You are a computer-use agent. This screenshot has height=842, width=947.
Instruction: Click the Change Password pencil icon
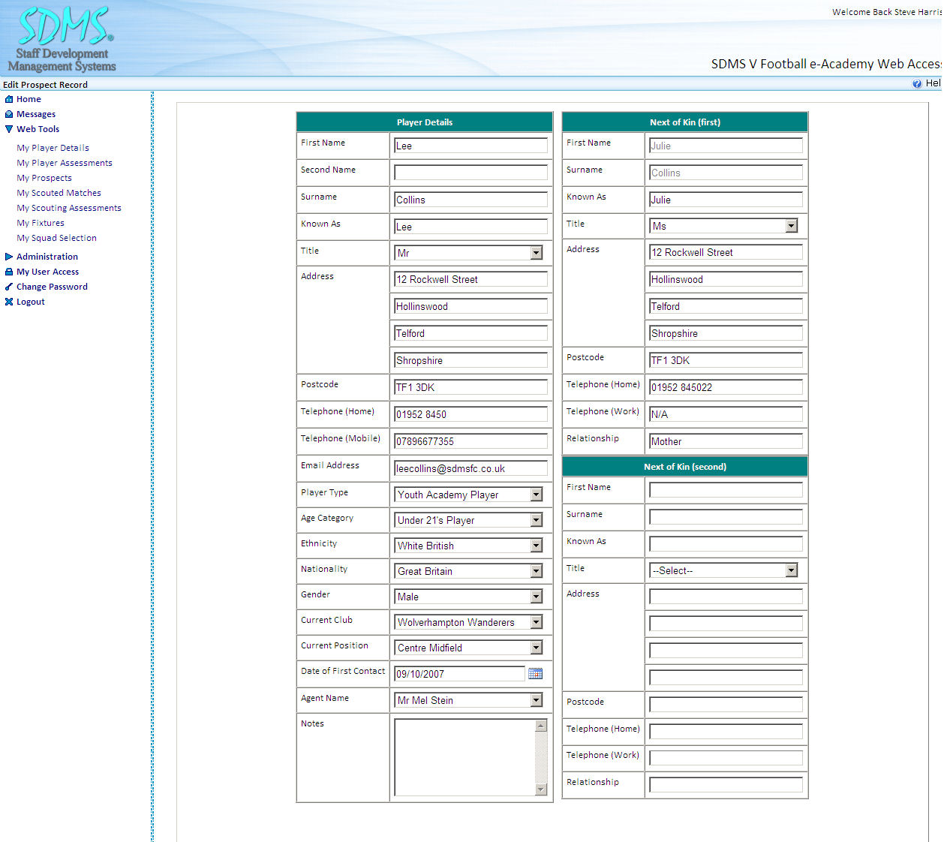[x=9, y=287]
